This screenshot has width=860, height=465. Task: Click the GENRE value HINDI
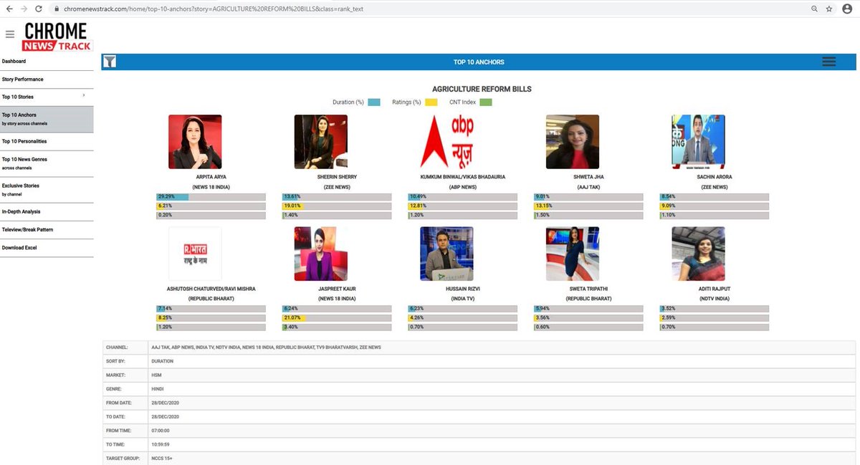click(x=158, y=388)
